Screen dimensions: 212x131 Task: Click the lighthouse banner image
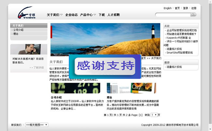tap(105, 39)
